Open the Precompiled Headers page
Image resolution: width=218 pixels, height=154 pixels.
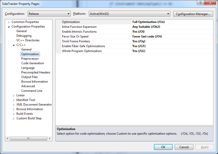click(x=36, y=72)
